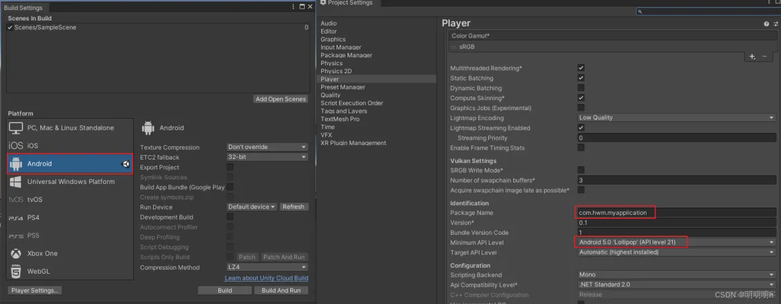Remove Color Gamut with minus icon
Viewport: 781px width, 304px height.
765,57
